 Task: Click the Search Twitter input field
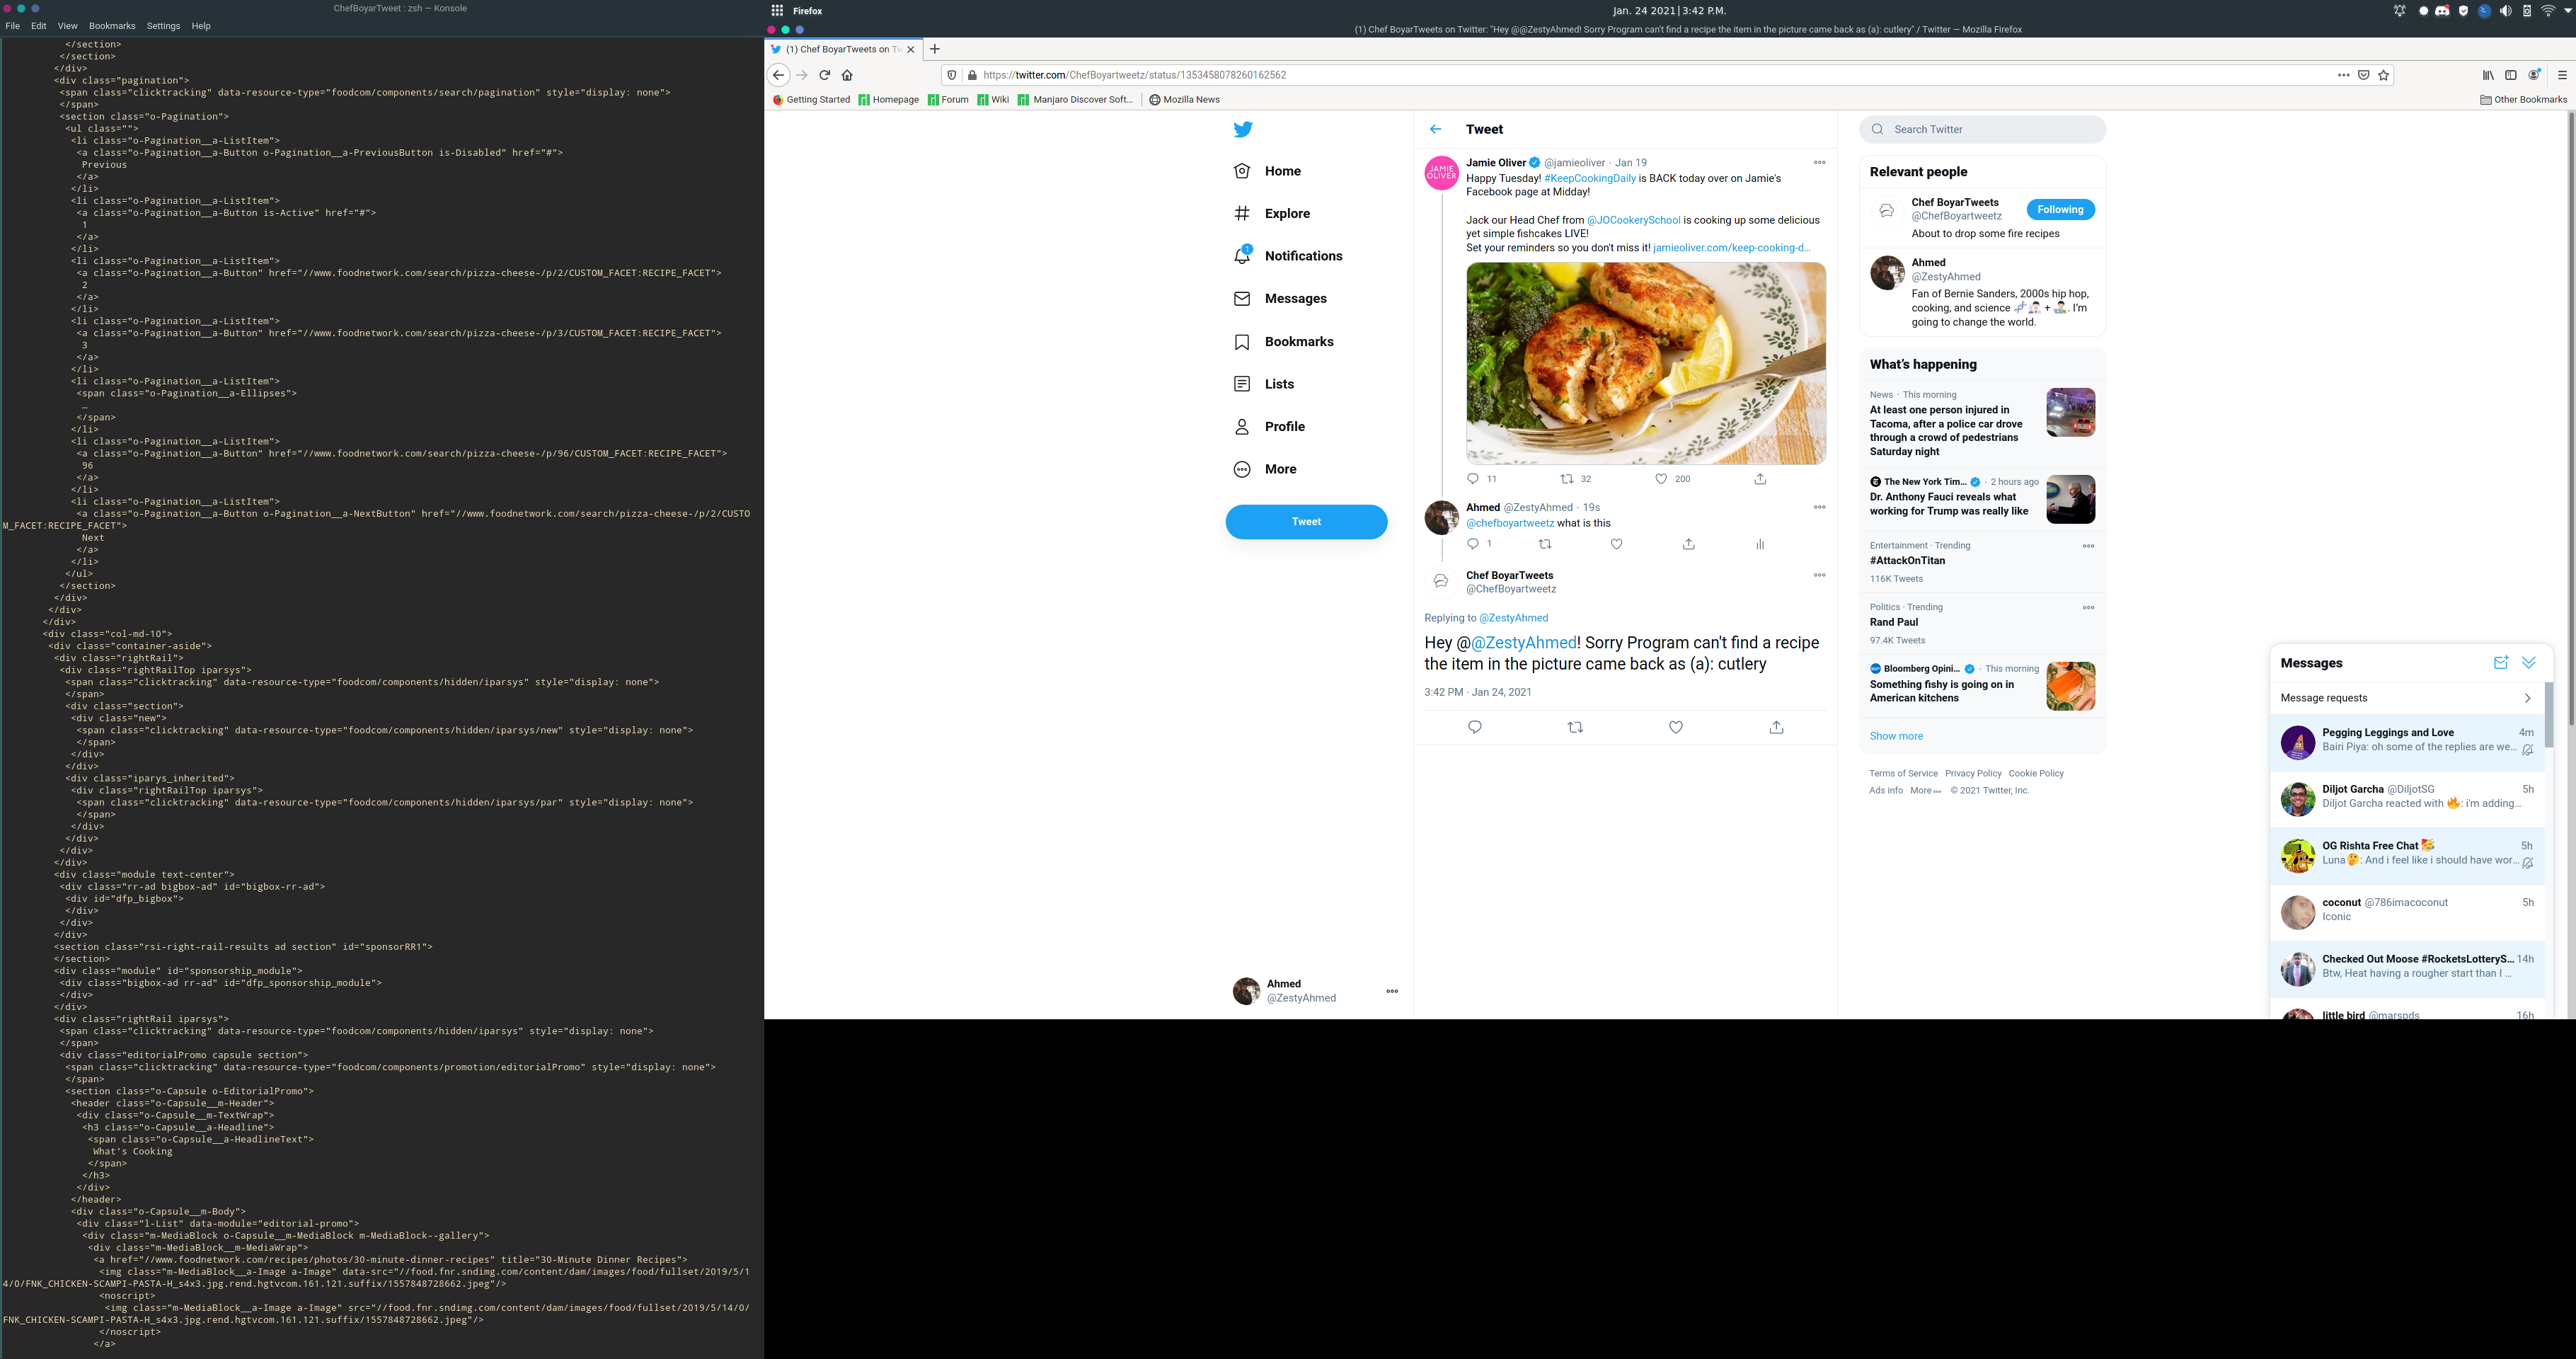click(1990, 129)
